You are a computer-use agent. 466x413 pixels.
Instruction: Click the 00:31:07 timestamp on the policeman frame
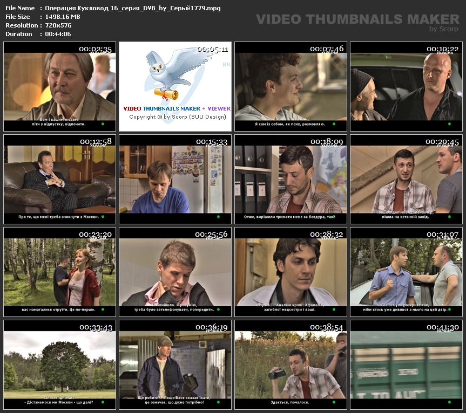pyautogui.click(x=442, y=235)
